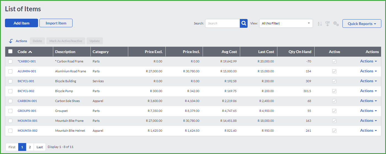This screenshot has height=154, width=386.
Task: Expand the Actions menu for *CARBO-001
Action: [368, 61]
